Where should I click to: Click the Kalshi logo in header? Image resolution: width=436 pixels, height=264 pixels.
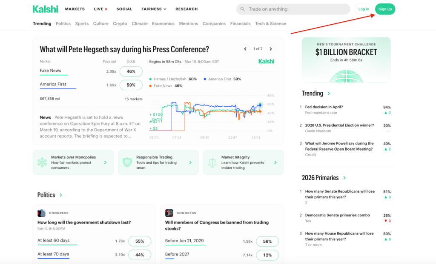(45, 9)
